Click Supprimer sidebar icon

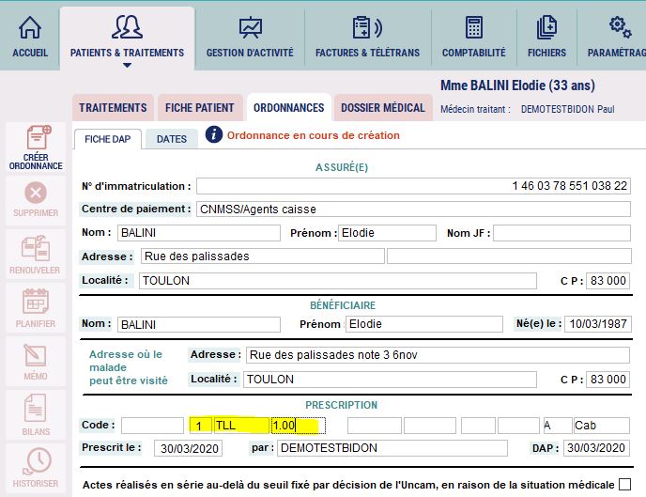[x=36, y=193]
